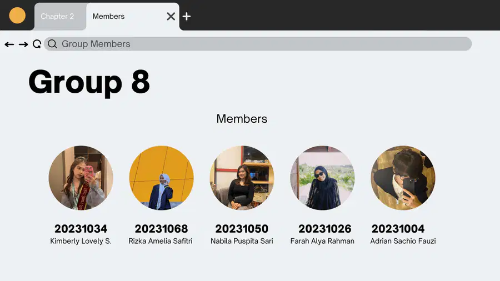
Task: Click the Members section heading
Action: (x=242, y=119)
